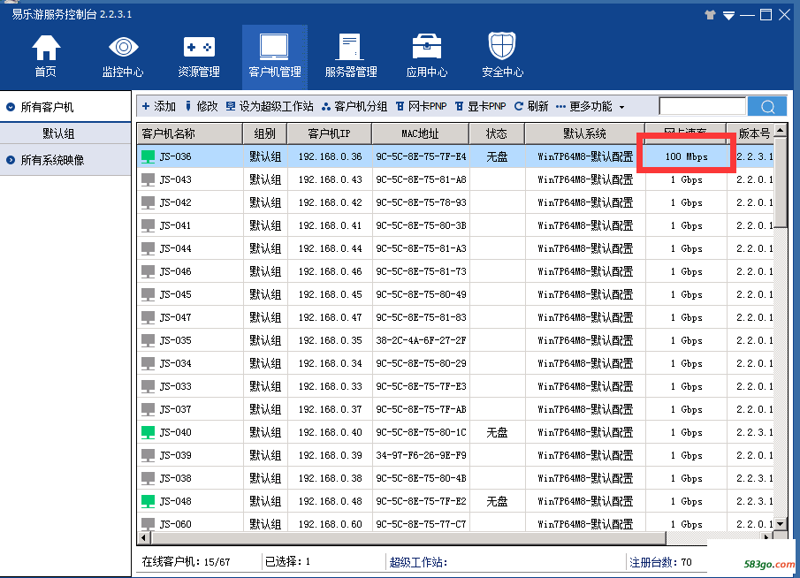Open the 安全中心 security center

tap(503, 56)
